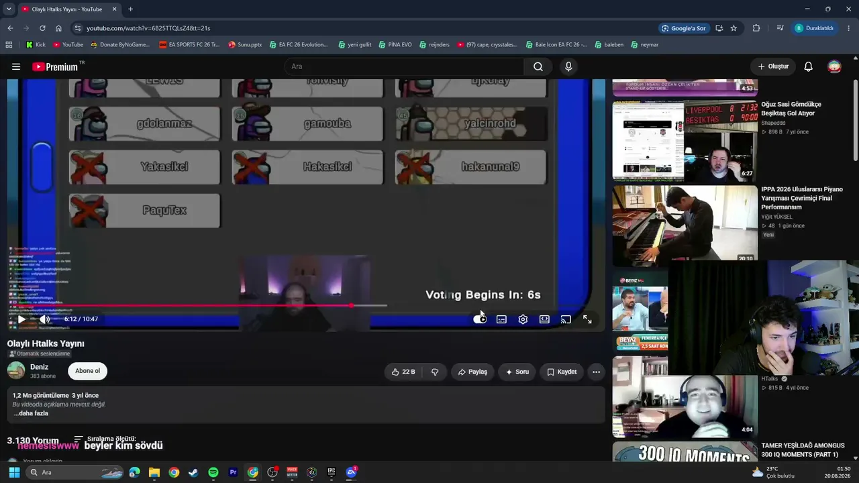The image size is (859, 483).
Task: Go back with the browser back arrow
Action: (10, 28)
